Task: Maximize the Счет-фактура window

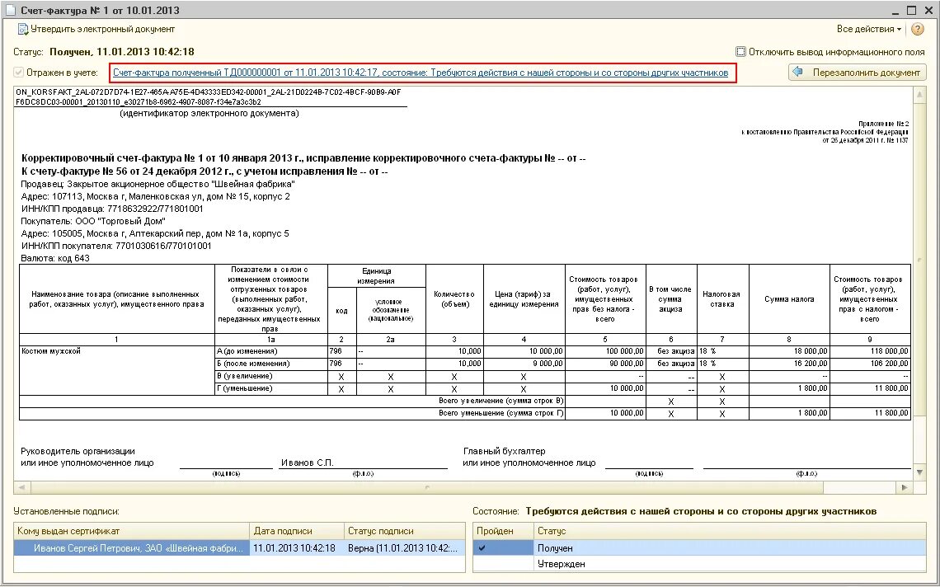Action: click(x=911, y=10)
